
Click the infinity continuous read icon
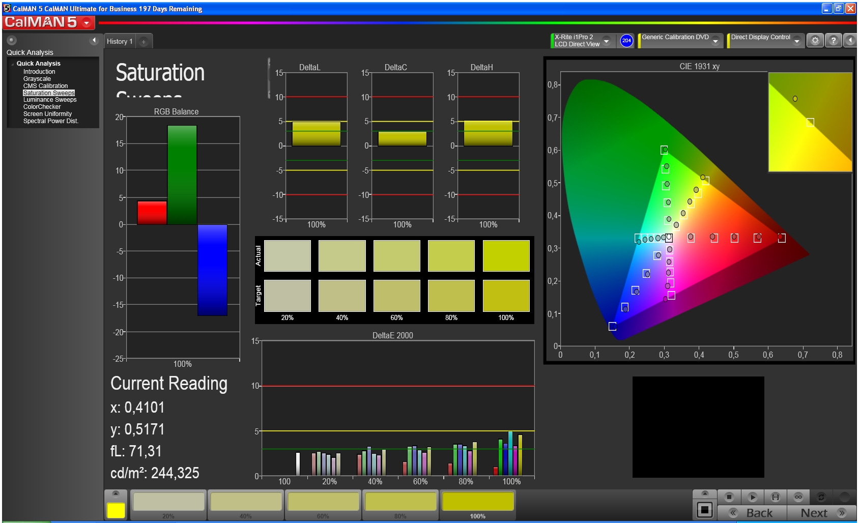pos(798,497)
